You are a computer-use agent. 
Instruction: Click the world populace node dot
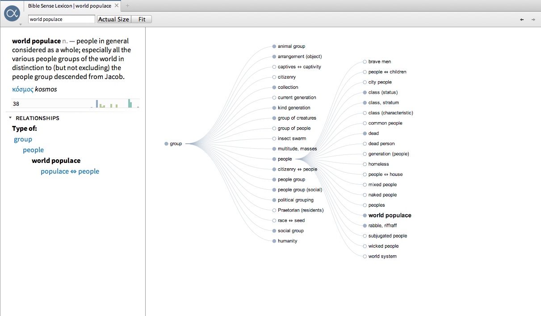365,216
